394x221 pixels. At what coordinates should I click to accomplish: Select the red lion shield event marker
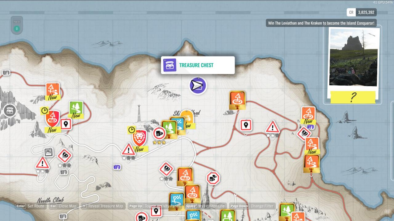pyautogui.click(x=139, y=137)
